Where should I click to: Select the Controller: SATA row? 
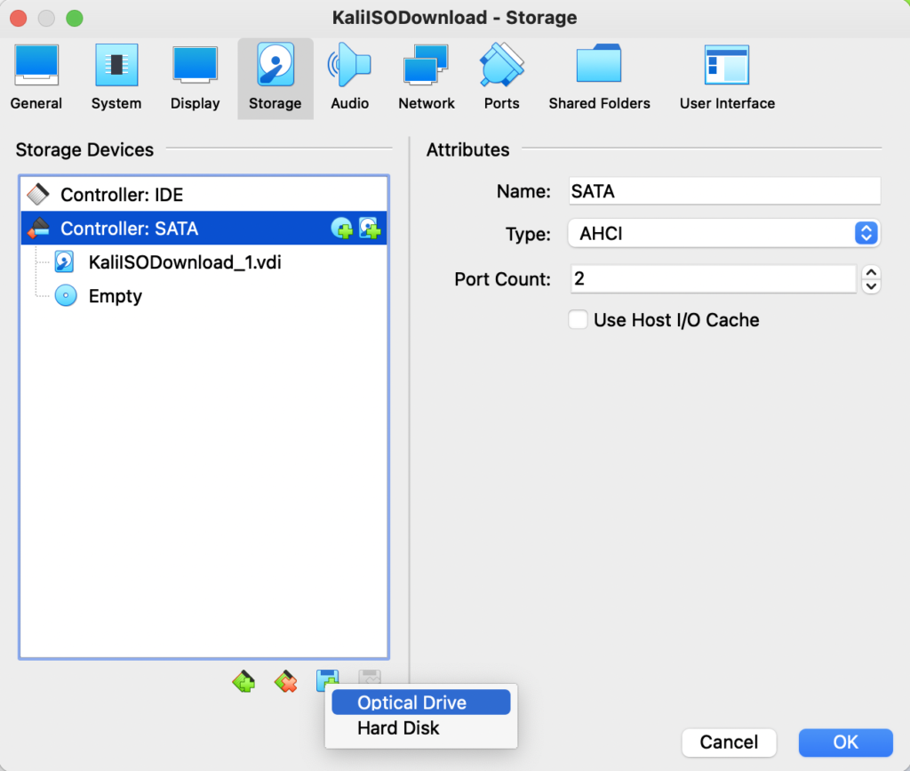204,229
